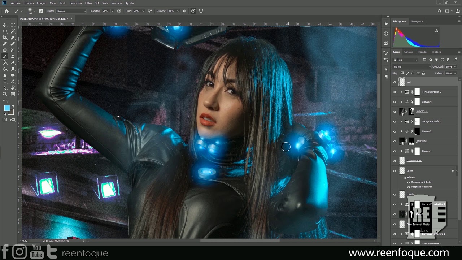Image resolution: width=462 pixels, height=260 pixels.
Task: Open smoothing options gear icon
Action: pos(184,11)
